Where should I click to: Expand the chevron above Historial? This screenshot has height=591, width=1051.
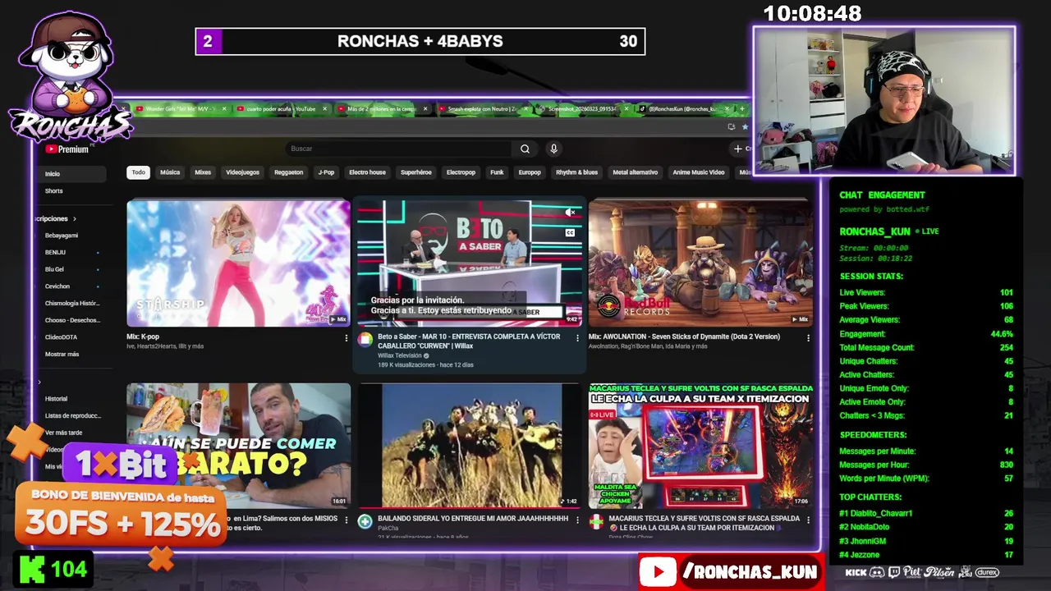[x=39, y=382]
